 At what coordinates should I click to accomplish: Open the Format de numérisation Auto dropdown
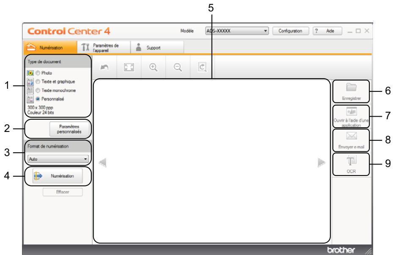58,159
